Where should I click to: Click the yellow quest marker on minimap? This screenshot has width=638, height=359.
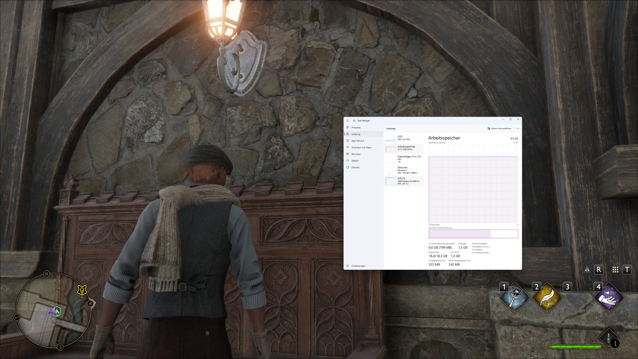coord(81,290)
